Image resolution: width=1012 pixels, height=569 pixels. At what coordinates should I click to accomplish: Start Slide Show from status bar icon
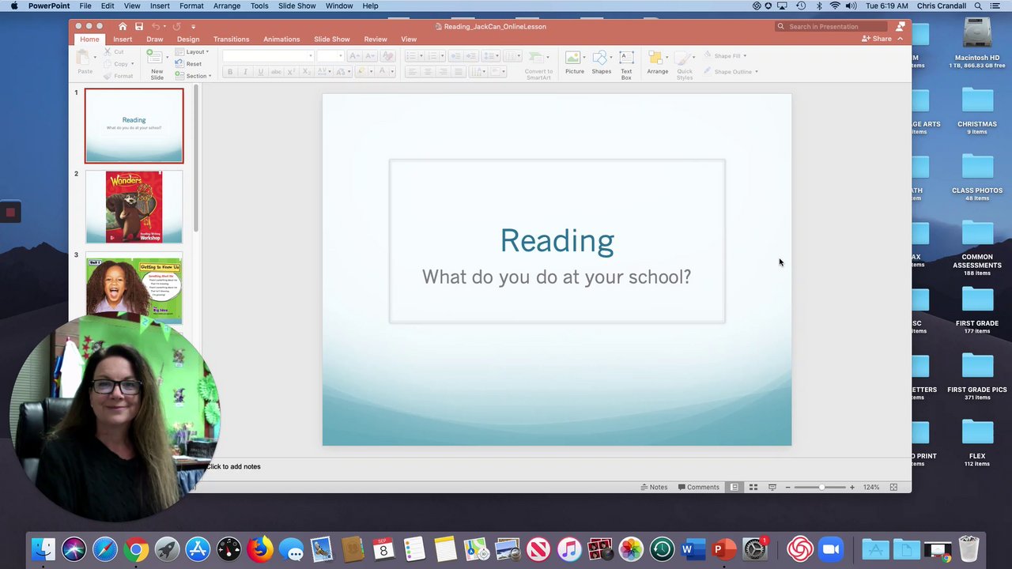pos(772,487)
